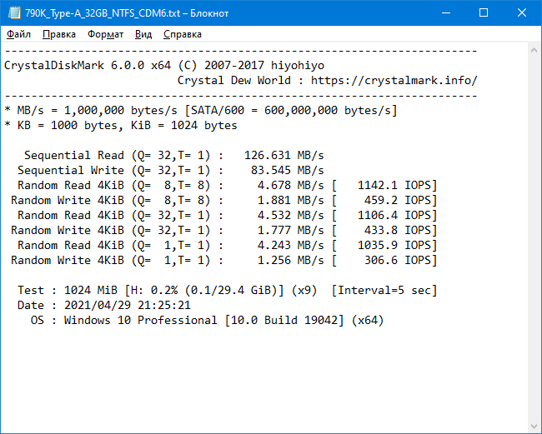The image size is (542, 434).
Task: Click the Sequential Write value 83.545
Action: (x=271, y=170)
